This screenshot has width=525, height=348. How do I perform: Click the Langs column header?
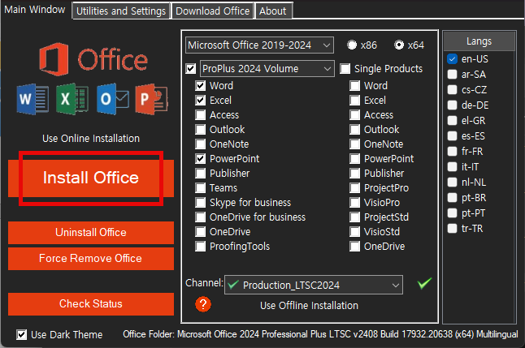pos(479,41)
